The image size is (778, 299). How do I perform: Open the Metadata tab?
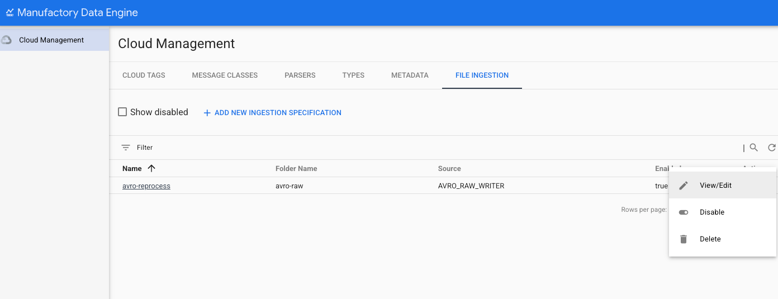pyautogui.click(x=410, y=75)
